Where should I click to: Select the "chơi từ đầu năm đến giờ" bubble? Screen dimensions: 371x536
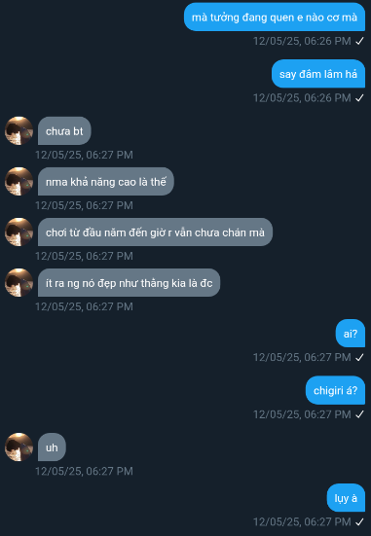coord(155,232)
